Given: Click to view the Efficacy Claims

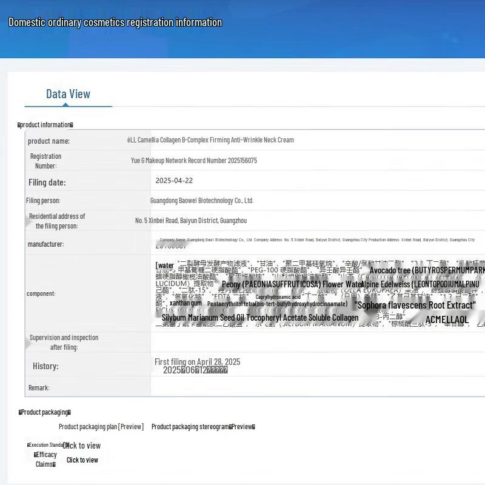Looking at the screenshot, I should coord(82,460).
